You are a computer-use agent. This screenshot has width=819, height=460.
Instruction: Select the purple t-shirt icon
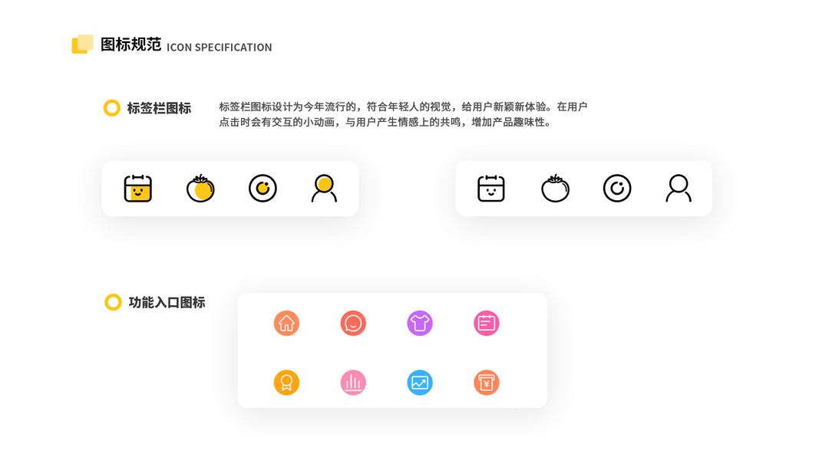(420, 324)
